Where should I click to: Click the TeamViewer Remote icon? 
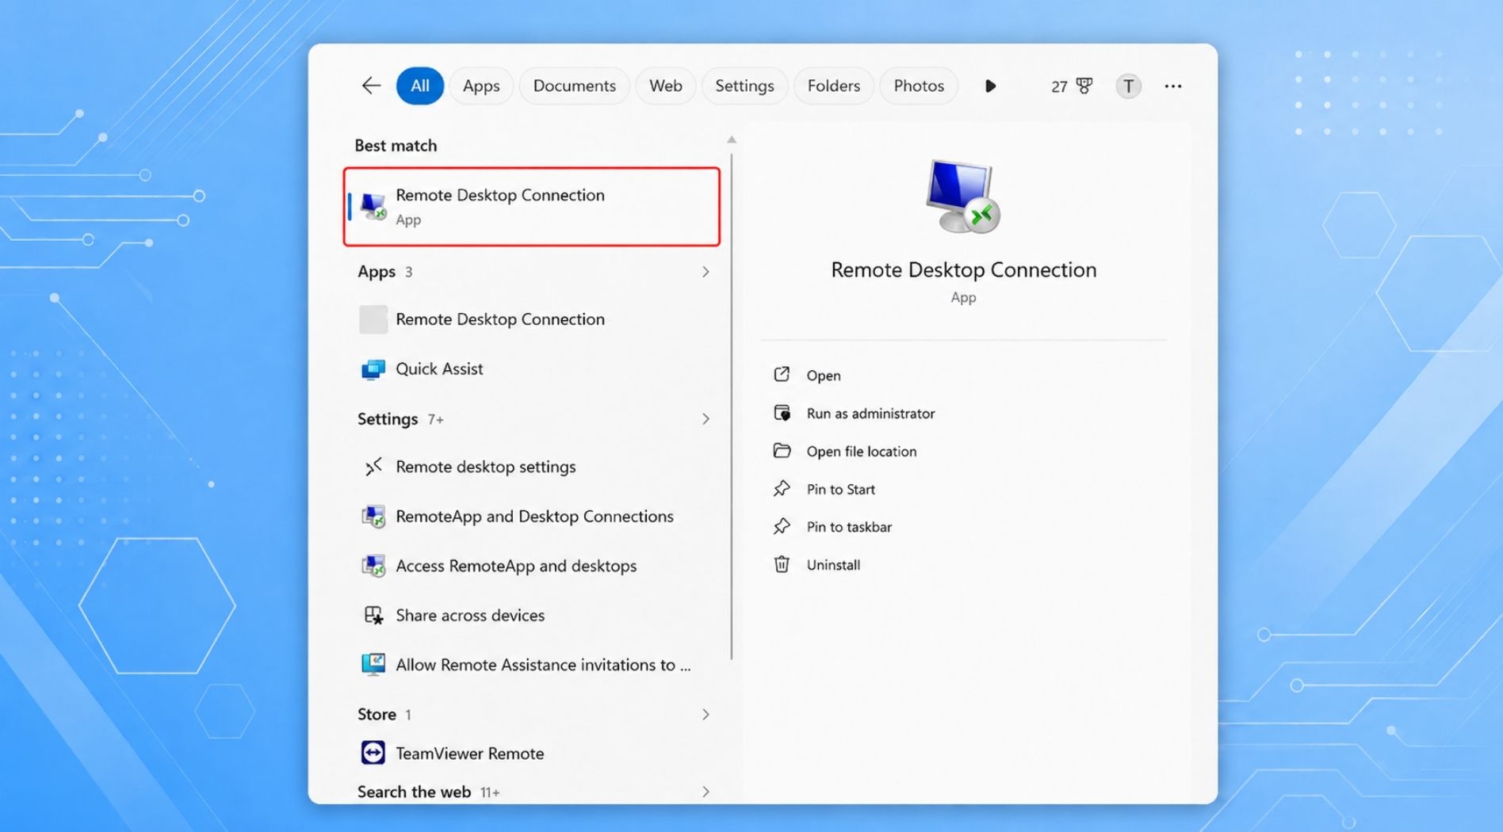(373, 753)
